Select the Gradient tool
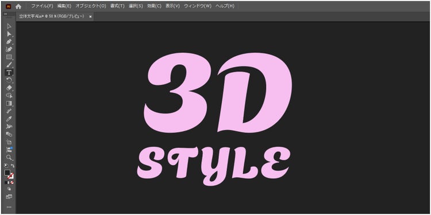431x215 pixels. coord(9,103)
